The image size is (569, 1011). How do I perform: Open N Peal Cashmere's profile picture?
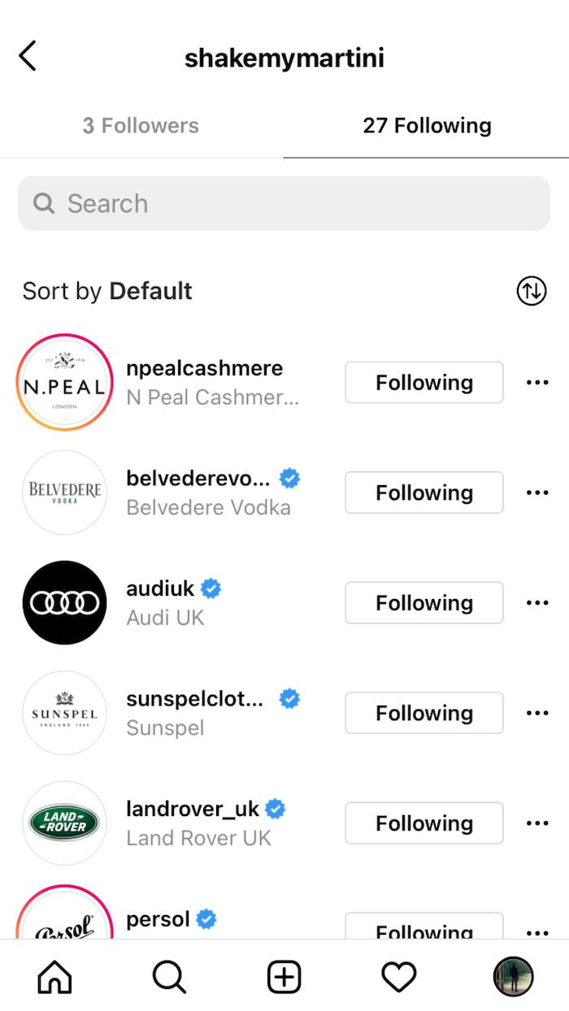point(64,382)
